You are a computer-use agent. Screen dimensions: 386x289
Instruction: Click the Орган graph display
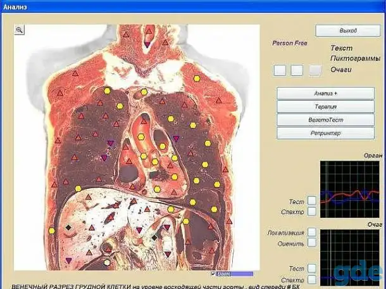[x=349, y=189]
